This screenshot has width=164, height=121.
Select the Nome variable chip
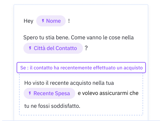click(x=51, y=21)
